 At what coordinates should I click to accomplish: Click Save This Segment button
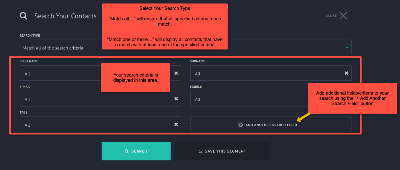click(x=222, y=151)
